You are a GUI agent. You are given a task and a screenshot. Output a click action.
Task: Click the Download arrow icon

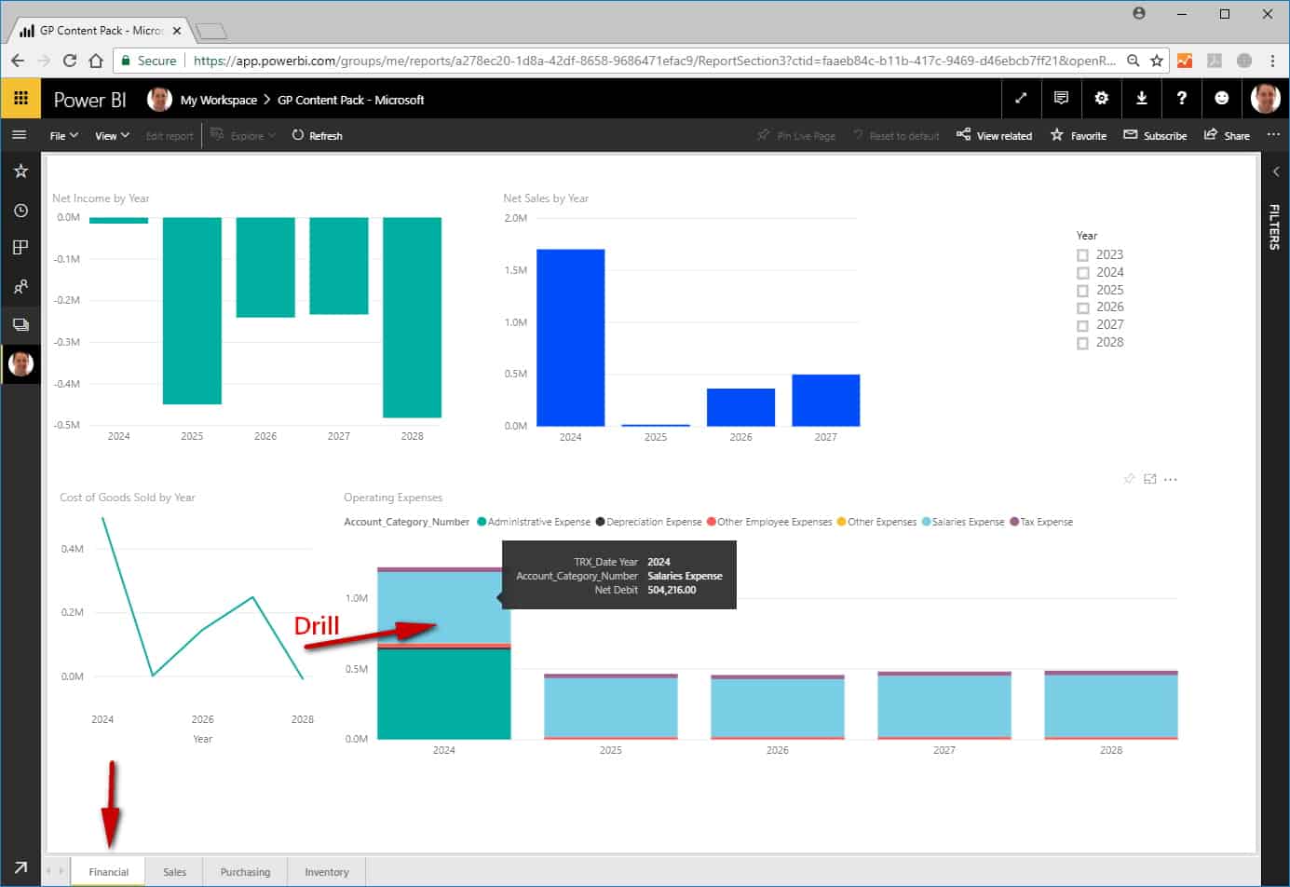coord(1141,98)
